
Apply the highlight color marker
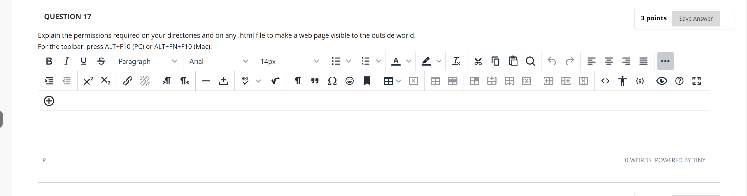click(x=426, y=61)
